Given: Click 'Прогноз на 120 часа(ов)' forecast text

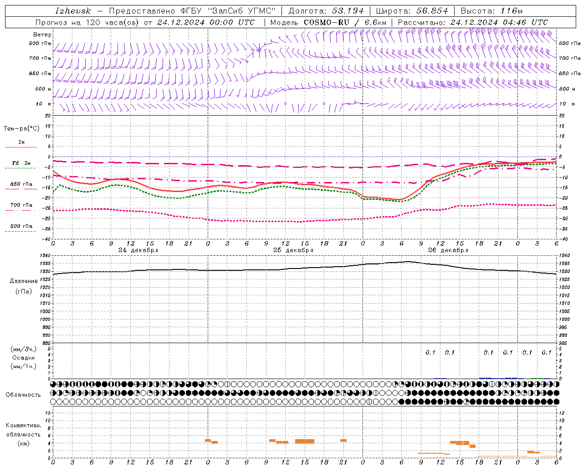Looking at the screenshot, I should tap(87, 22).
